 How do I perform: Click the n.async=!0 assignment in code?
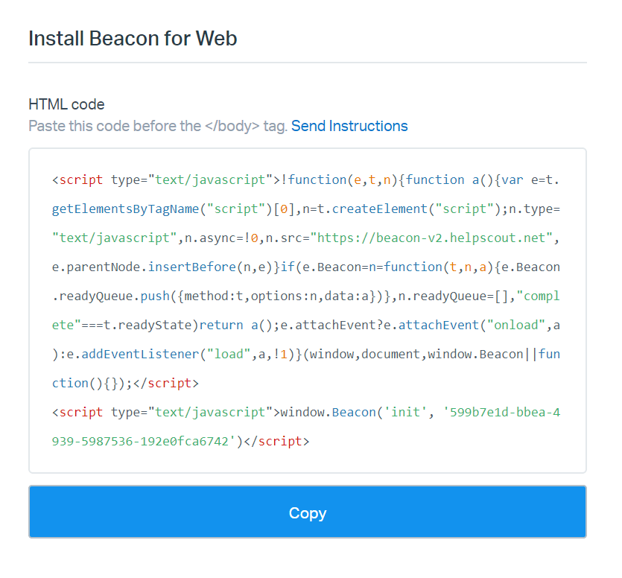[227, 238]
